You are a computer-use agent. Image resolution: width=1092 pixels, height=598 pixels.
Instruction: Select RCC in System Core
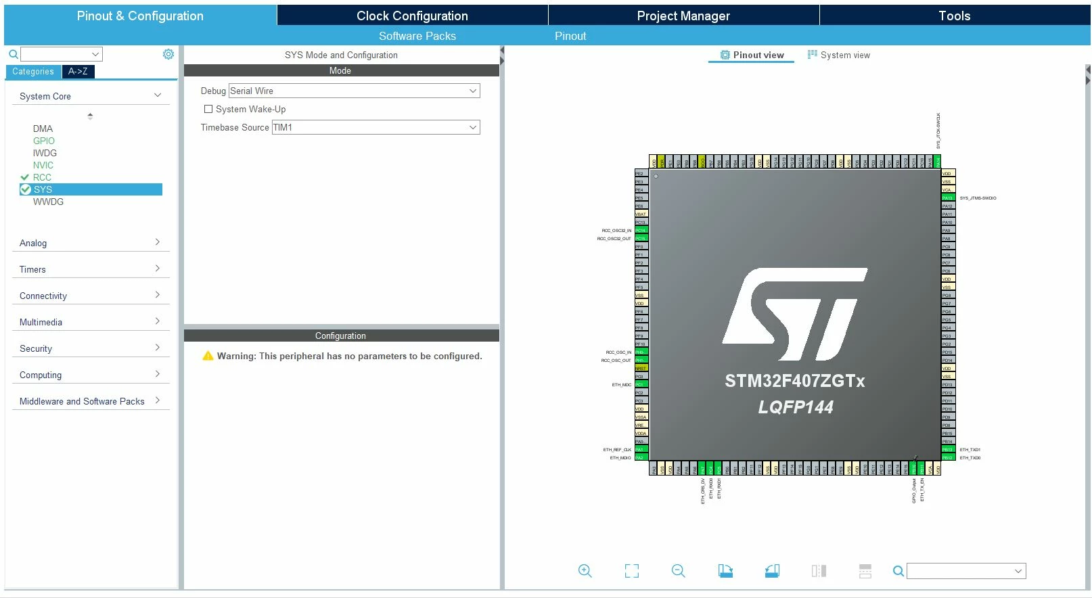pyautogui.click(x=42, y=177)
